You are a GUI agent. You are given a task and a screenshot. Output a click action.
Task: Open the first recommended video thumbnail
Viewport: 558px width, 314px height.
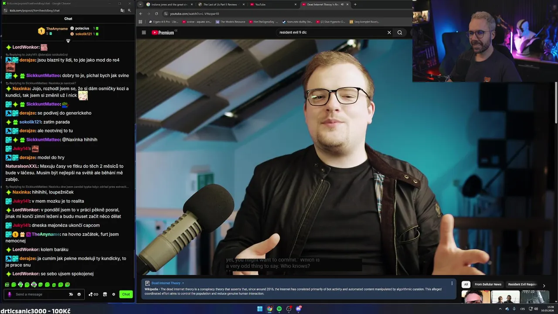(476, 297)
